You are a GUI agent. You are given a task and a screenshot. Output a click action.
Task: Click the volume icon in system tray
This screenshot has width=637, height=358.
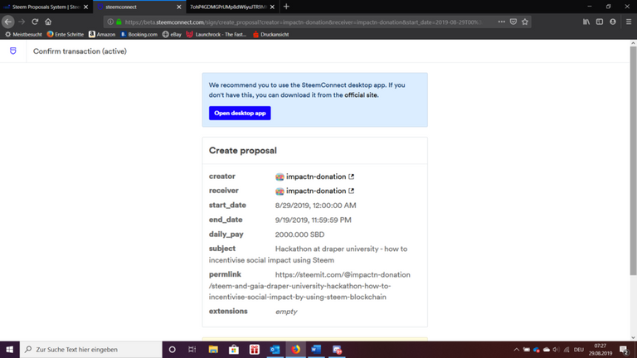tap(557, 350)
